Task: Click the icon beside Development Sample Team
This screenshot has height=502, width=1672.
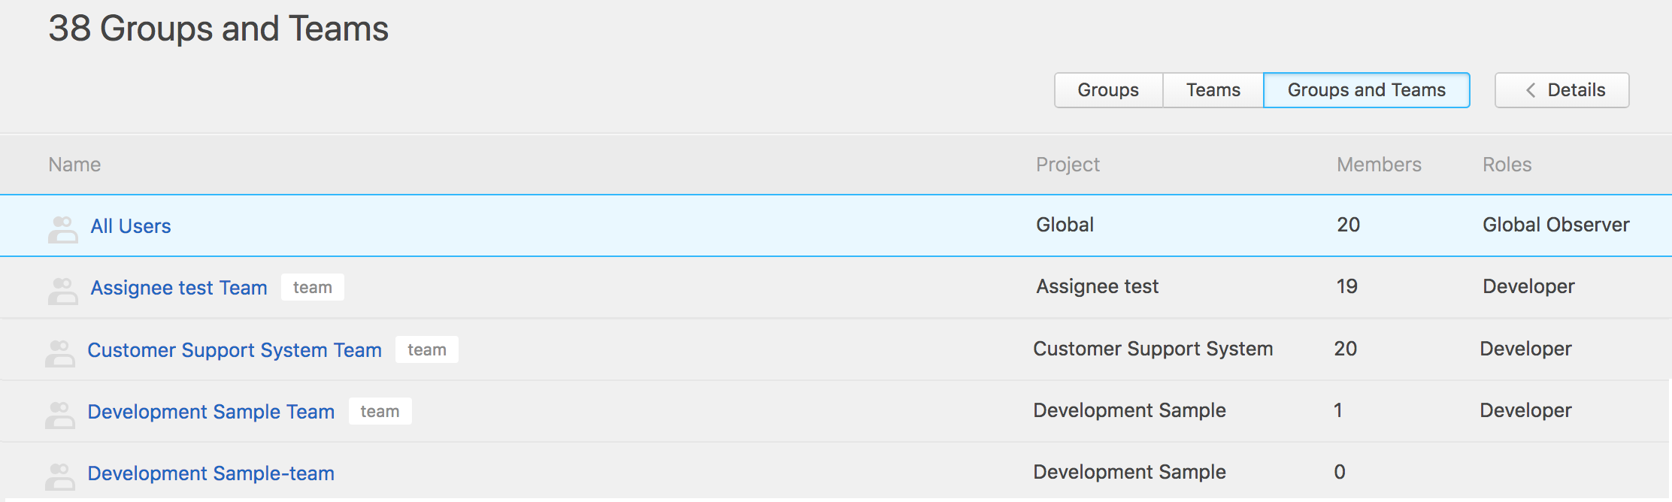Action: (60, 415)
